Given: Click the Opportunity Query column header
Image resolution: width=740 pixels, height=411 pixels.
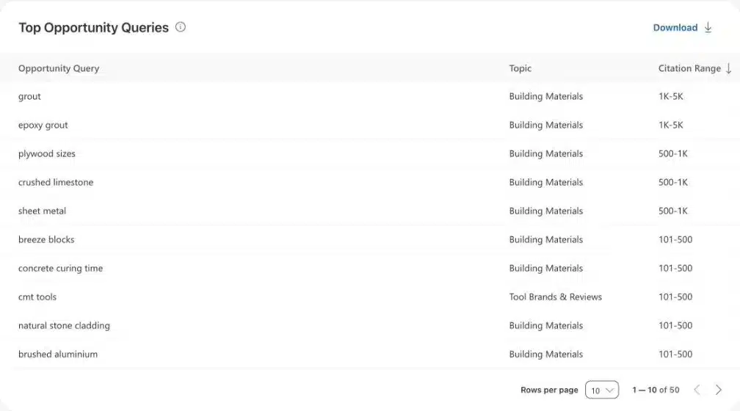Looking at the screenshot, I should (x=59, y=68).
